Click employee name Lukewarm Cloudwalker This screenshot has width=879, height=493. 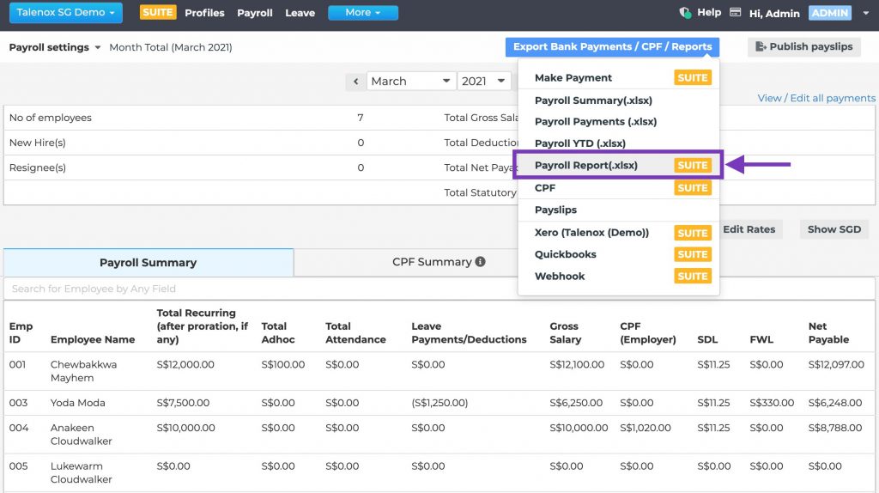[82, 472]
